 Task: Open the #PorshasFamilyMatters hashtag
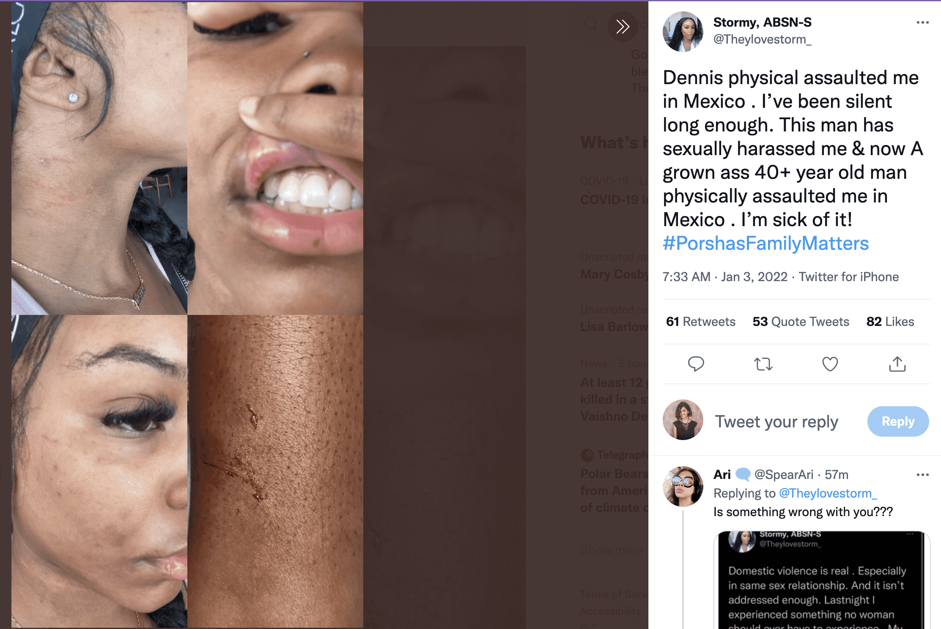(765, 243)
